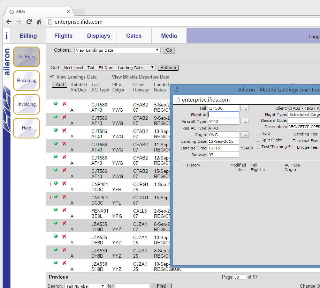Click the Landing Time input field
This screenshot has height=288, width=320.
[223, 148]
